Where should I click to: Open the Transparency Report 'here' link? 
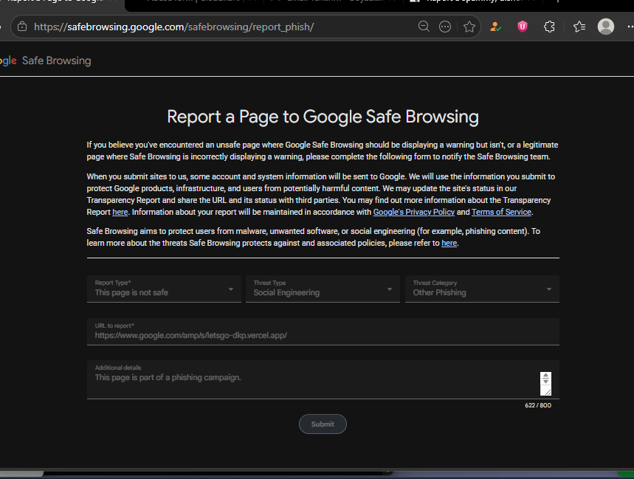coord(120,212)
